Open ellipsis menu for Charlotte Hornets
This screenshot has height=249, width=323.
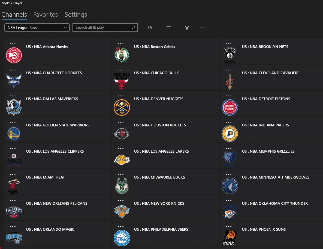(x=13, y=70)
